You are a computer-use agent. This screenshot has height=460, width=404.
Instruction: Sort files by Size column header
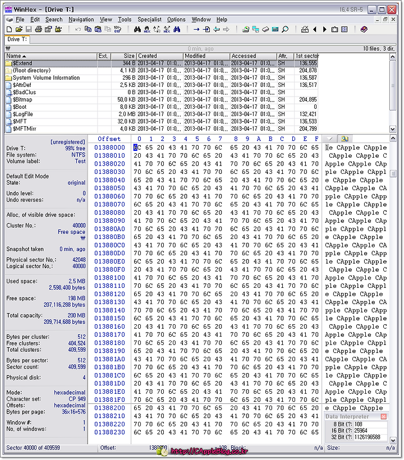coord(123,56)
